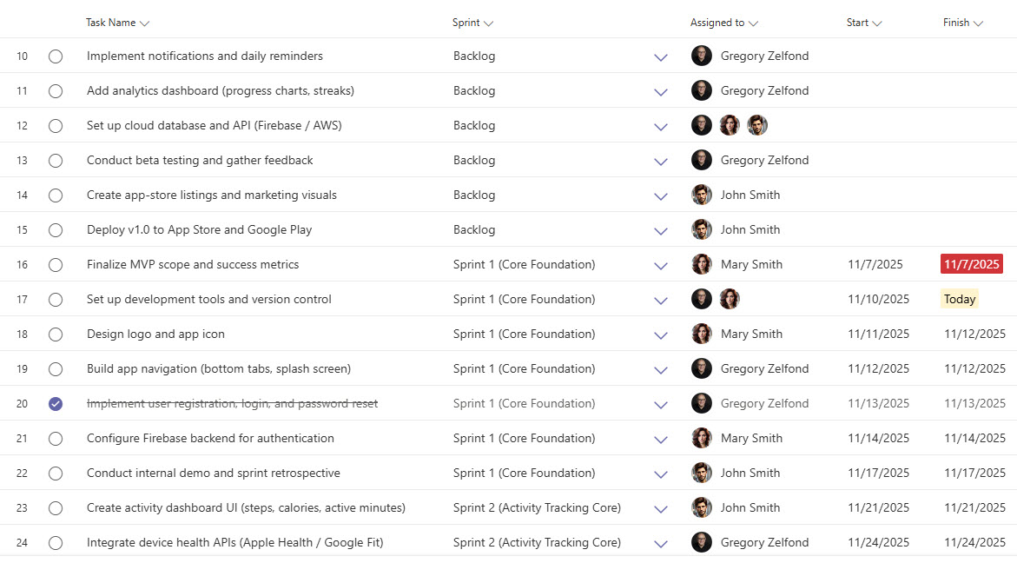Open the Sprint dropdown for task 13
This screenshot has height=563, width=1017.
point(661,161)
